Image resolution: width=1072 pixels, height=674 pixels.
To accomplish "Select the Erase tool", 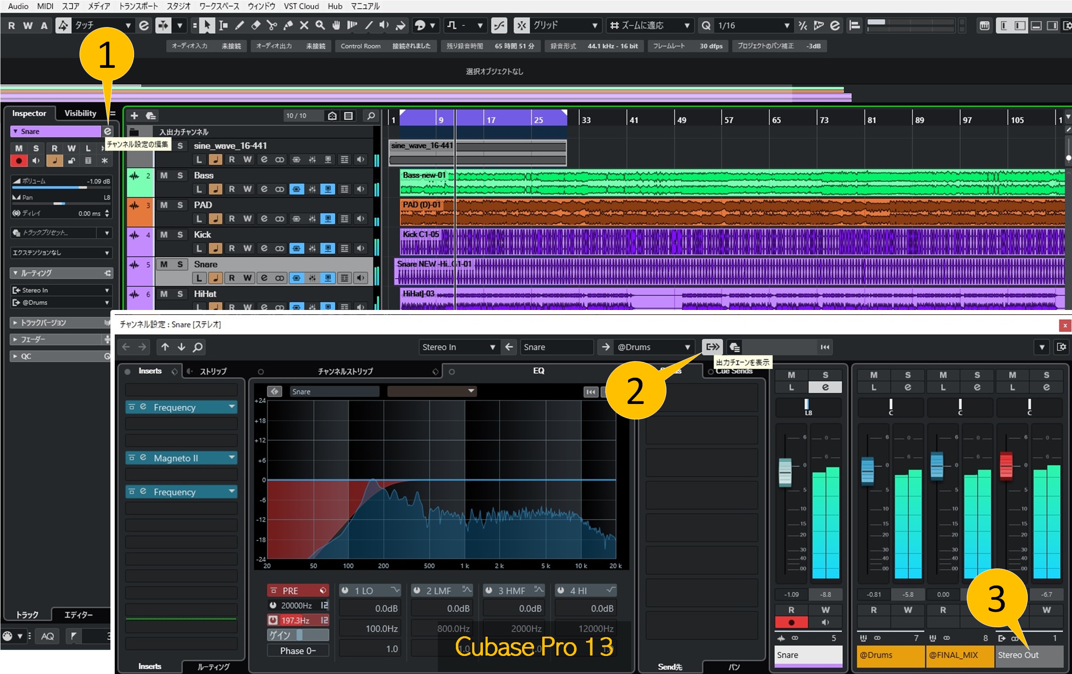I will (256, 25).
